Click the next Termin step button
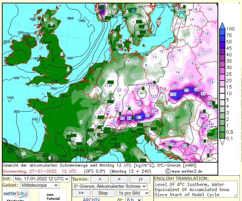This screenshot has height=201, width=242. point(119,179)
